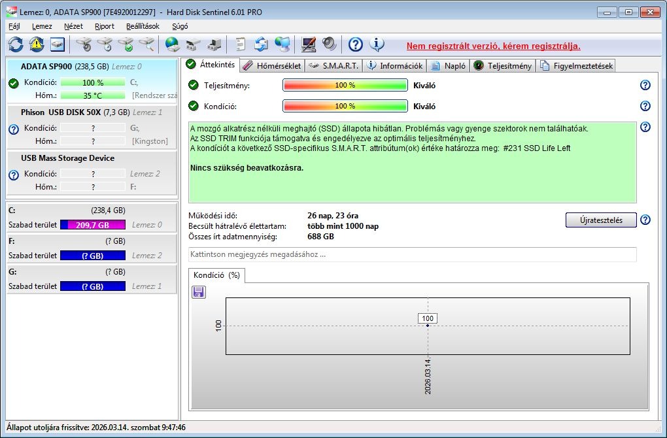Click the G: free space (? GB) bar
The image size is (667, 438).
pyautogui.click(x=93, y=286)
